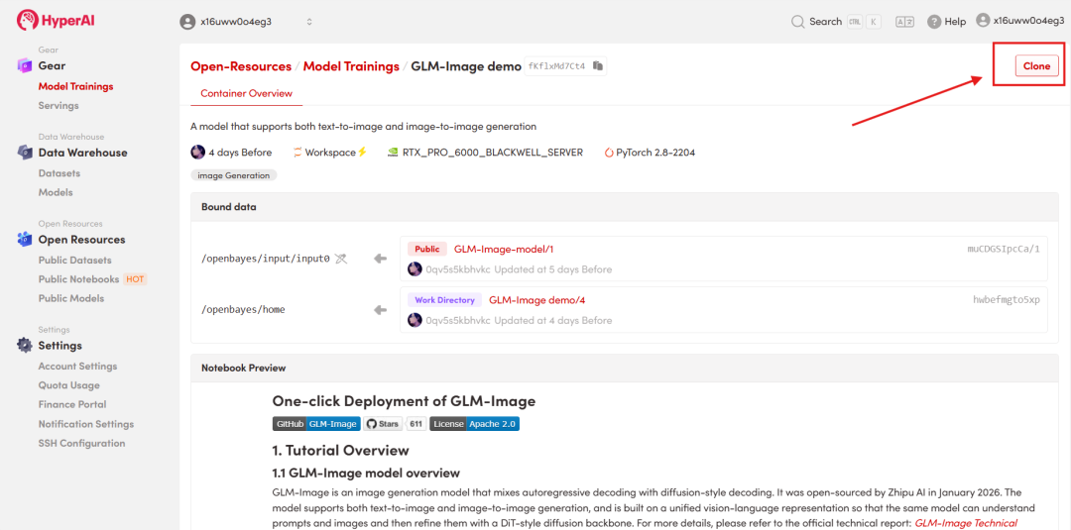This screenshot has height=530, width=1071.
Task: Click the Settings gear icon in sidebar
Action: pyautogui.click(x=25, y=346)
